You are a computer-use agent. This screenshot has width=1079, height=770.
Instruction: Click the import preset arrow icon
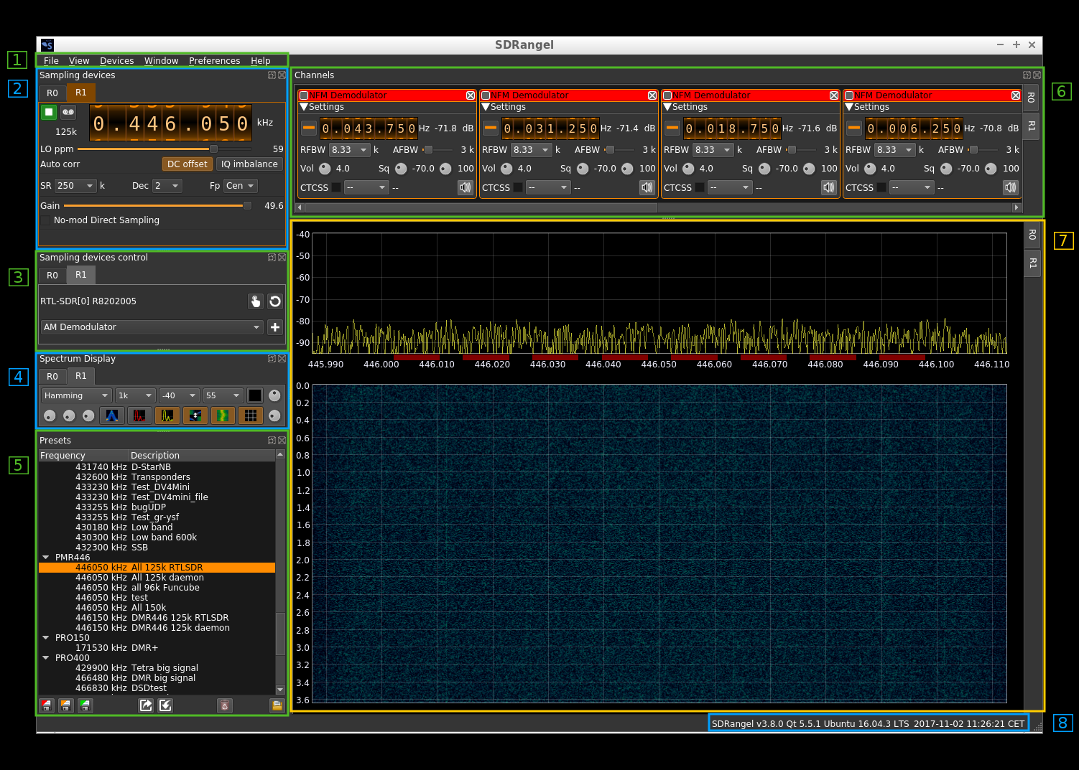pyautogui.click(x=165, y=705)
